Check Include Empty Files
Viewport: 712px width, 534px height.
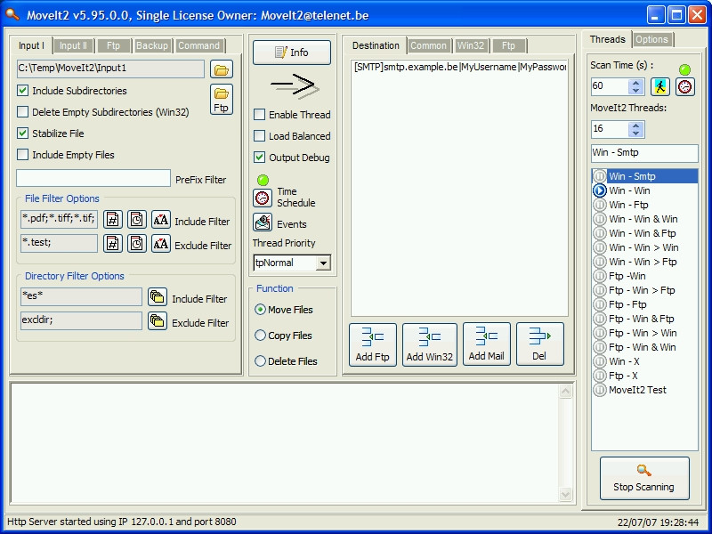coord(22,154)
